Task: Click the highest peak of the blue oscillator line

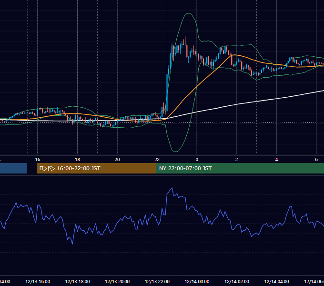Action: pyautogui.click(x=172, y=188)
